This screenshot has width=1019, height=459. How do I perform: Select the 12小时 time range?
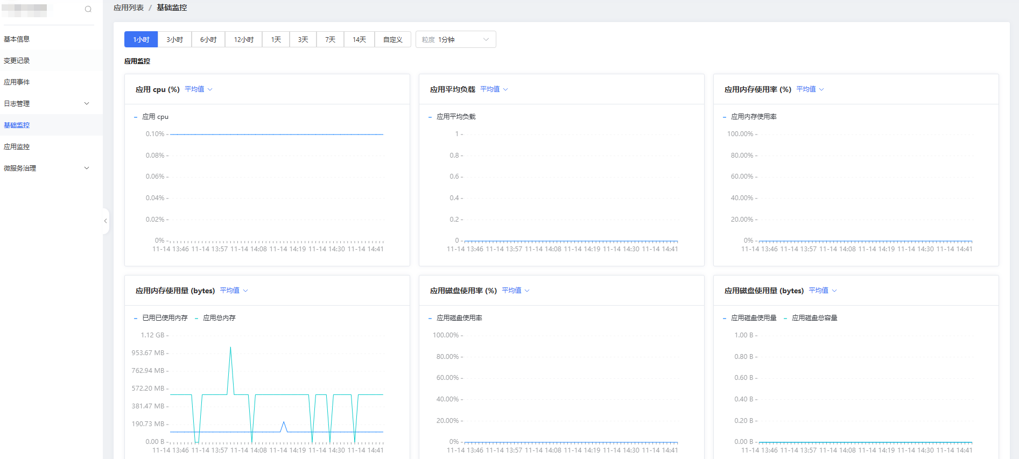coord(243,40)
